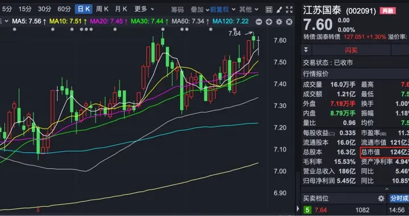This screenshot has width=409, height=216.
Task: Open the grid layout icon in chart toolbar
Action: [x=269, y=10]
